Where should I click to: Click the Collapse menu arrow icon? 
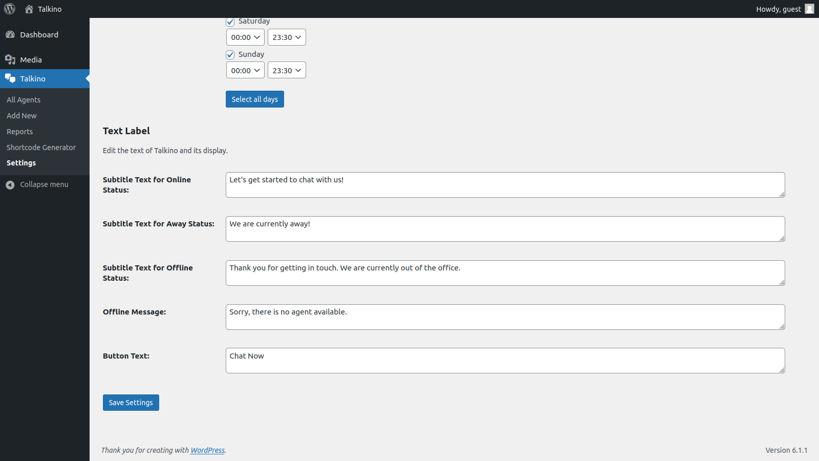pyautogui.click(x=10, y=184)
